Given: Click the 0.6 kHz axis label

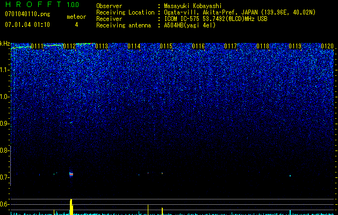Looking at the screenshot, I should [x=5, y=204].
